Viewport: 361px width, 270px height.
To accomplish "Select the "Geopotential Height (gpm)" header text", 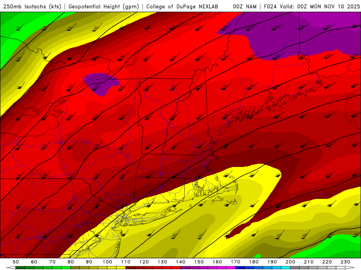I will pyautogui.click(x=104, y=6).
